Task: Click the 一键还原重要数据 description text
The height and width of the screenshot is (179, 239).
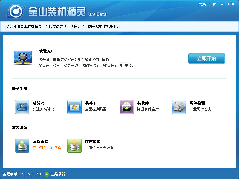Action: (x=99, y=148)
